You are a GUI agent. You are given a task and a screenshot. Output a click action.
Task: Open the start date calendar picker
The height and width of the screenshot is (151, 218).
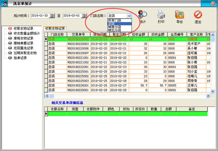52,16
